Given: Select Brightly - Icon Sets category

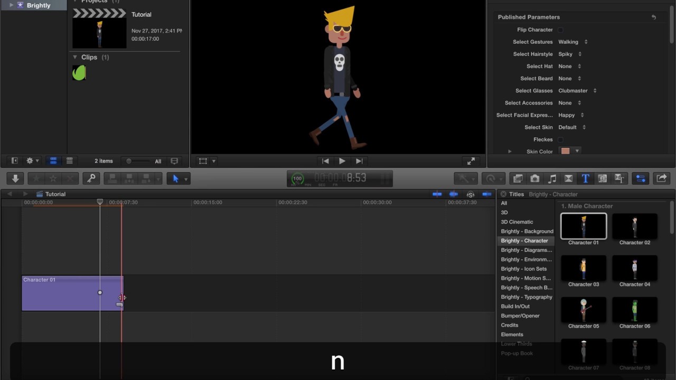Looking at the screenshot, I should (524, 269).
